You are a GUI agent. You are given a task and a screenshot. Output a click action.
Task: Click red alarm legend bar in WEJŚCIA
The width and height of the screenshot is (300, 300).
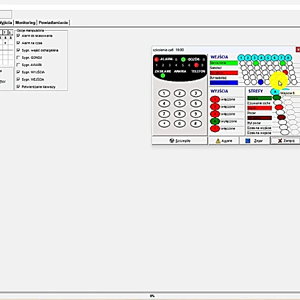tap(224, 73)
